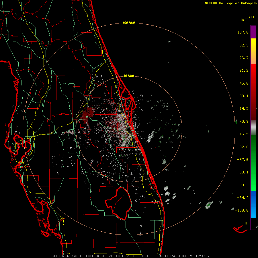Pick the gray segment of the color bar
Viewport: 258px width, 258px height.
tap(253, 128)
